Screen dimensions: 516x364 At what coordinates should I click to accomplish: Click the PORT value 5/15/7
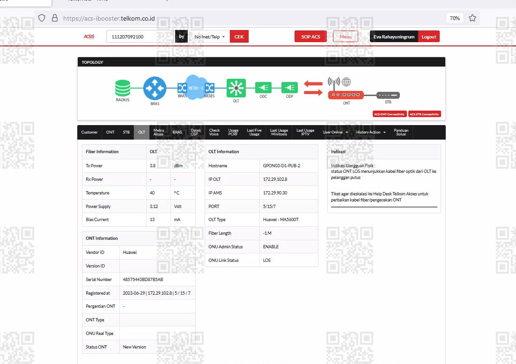coord(269,206)
